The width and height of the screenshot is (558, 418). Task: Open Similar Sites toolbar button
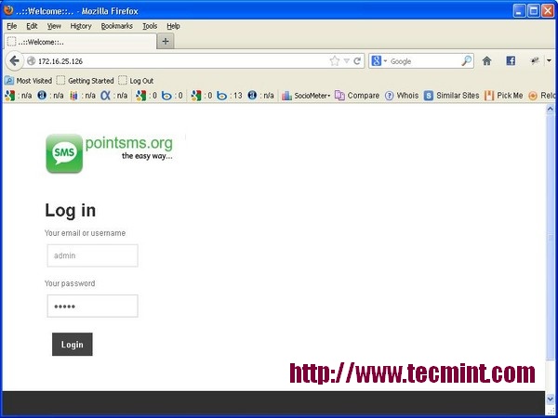tap(452, 96)
